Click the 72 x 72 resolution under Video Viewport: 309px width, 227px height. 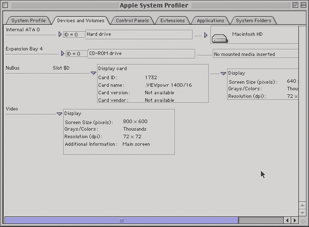point(132,136)
